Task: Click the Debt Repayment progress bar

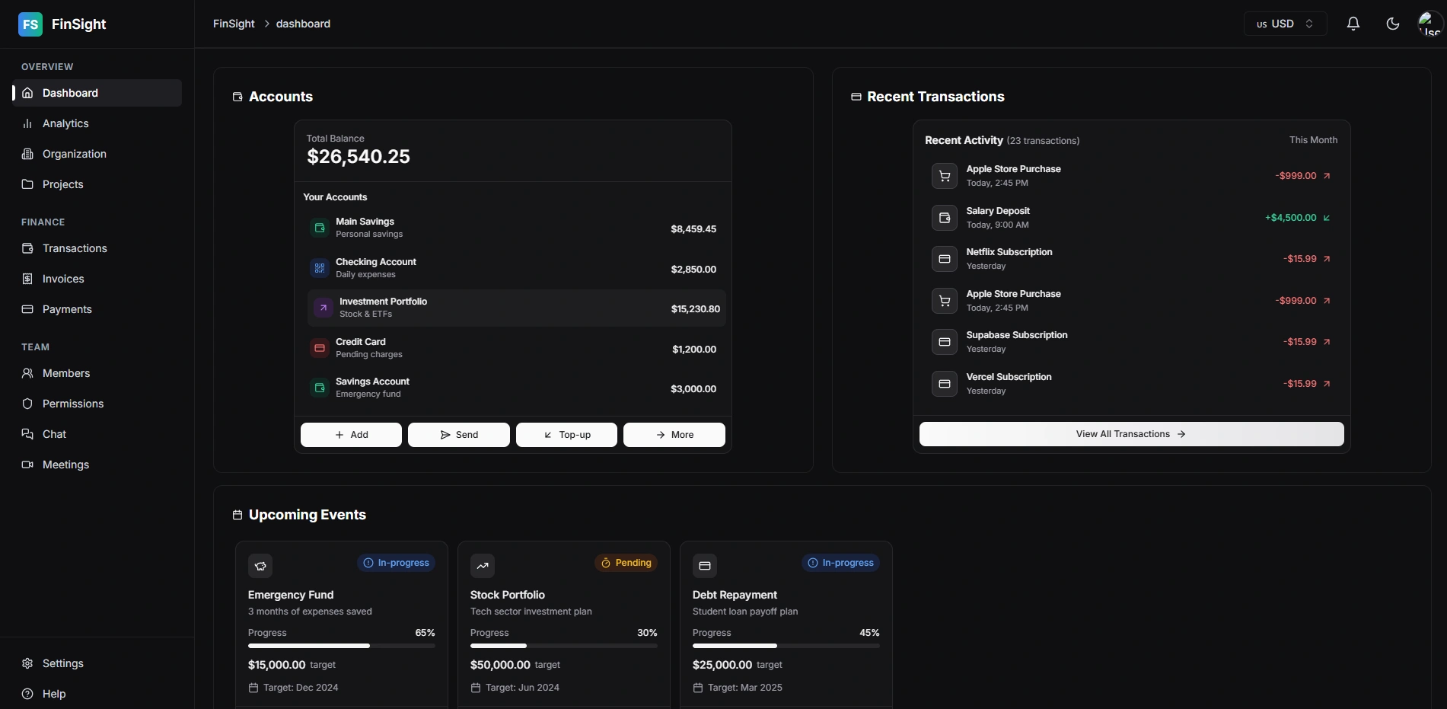Action: 786,646
